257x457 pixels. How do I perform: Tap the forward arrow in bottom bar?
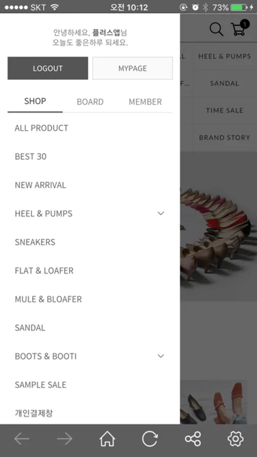(x=64, y=439)
